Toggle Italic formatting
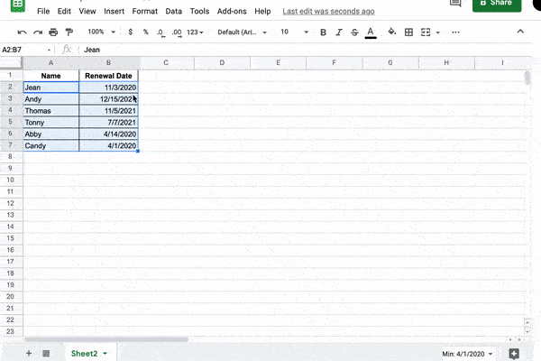Image resolution: width=541 pixels, height=361 pixels. pyautogui.click(x=338, y=32)
